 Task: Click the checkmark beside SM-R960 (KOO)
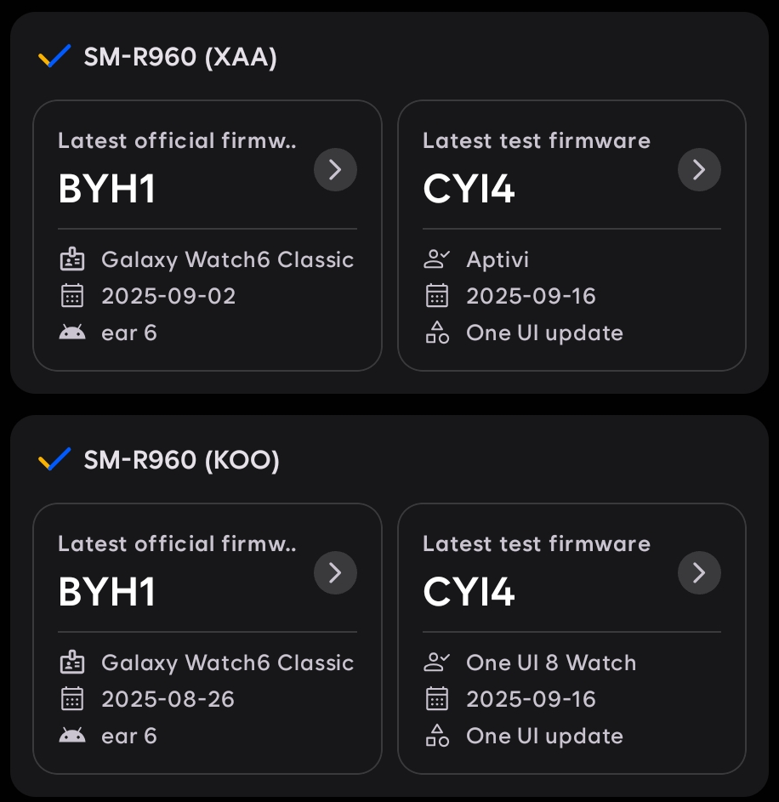54,460
